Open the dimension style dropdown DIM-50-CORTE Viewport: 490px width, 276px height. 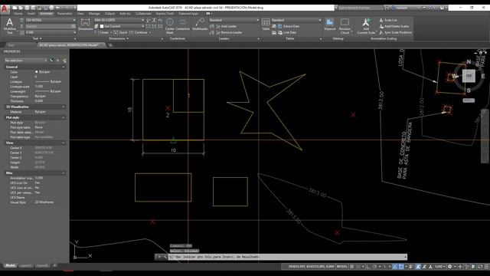tap(119, 21)
